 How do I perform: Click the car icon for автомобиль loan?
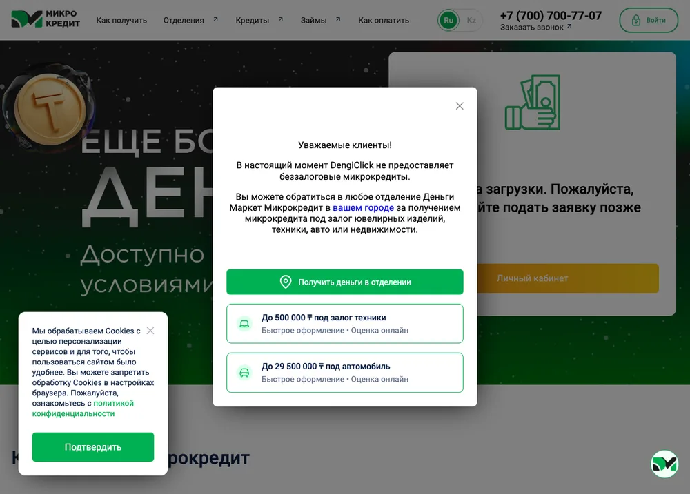pyautogui.click(x=244, y=373)
